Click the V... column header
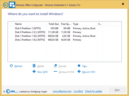 (100, 24)
